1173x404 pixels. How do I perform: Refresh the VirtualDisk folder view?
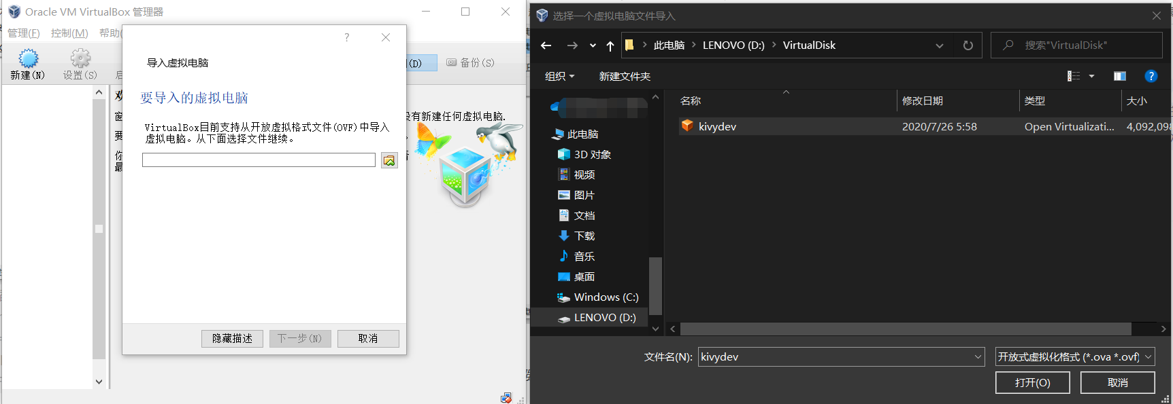[968, 45]
